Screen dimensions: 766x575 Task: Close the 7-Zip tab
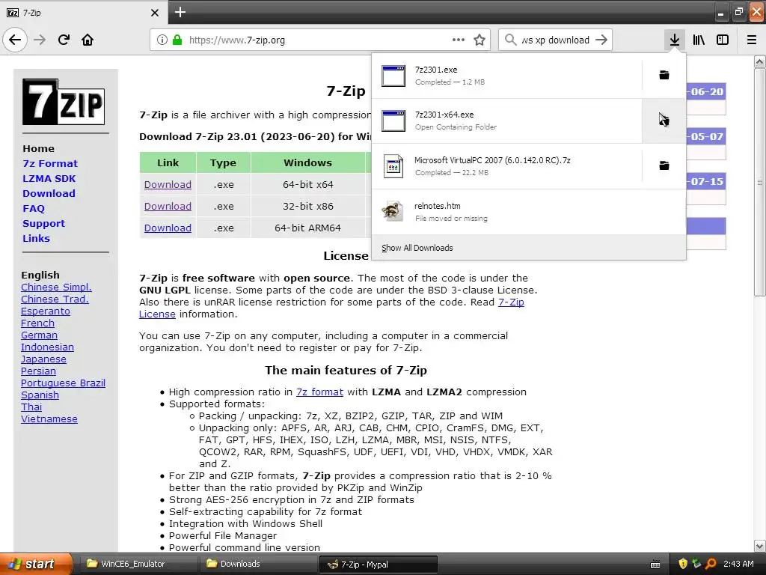[154, 13]
